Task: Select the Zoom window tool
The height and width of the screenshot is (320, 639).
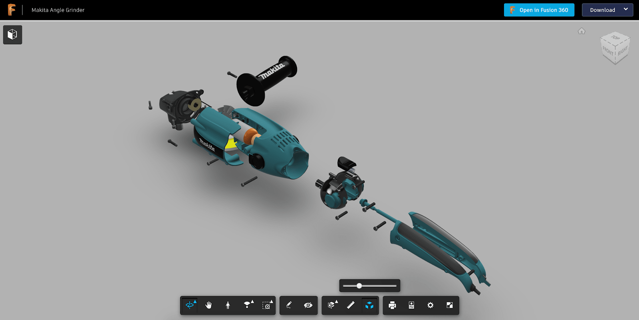Action: pyautogui.click(x=266, y=305)
